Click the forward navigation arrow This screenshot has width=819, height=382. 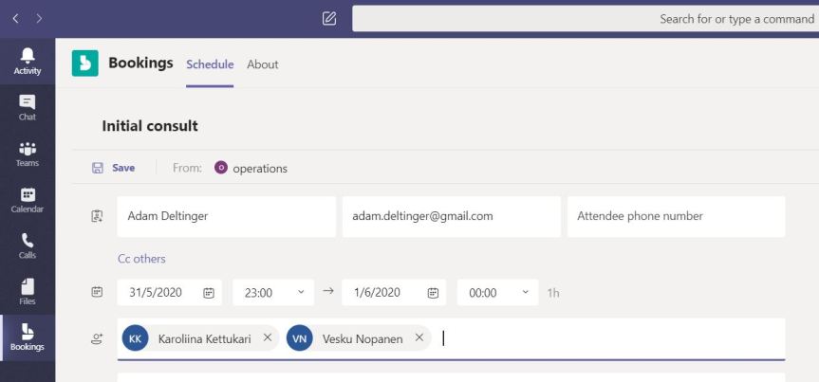40,18
